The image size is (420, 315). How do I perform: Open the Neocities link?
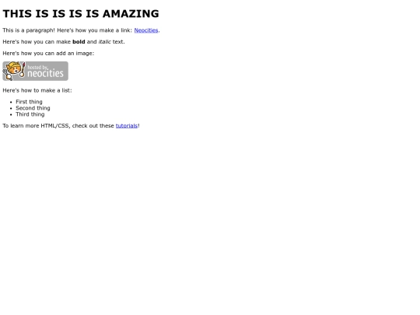pyautogui.click(x=146, y=30)
